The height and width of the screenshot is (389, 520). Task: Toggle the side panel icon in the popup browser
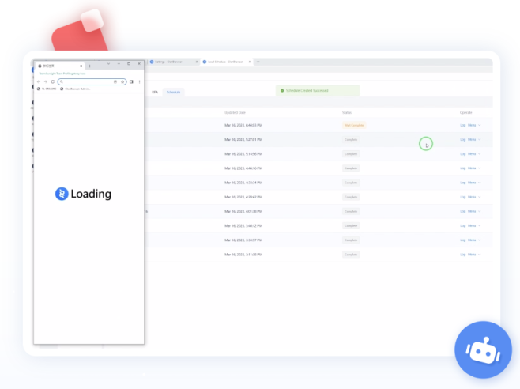(x=131, y=81)
